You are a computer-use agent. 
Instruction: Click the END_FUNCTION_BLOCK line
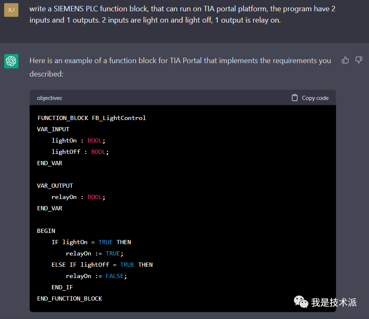pos(69,299)
